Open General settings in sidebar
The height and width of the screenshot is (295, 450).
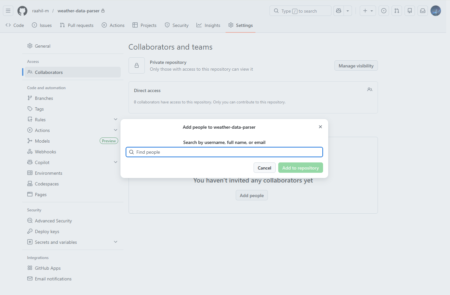click(73, 46)
